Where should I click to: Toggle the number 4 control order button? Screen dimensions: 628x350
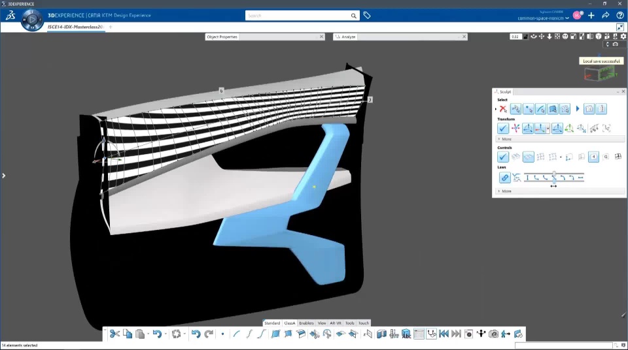coord(593,157)
